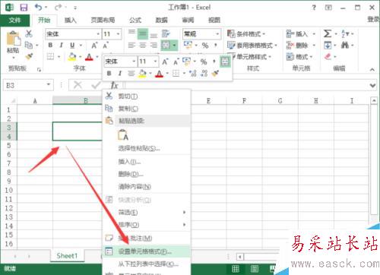Click the Save icon in quick access toolbar

(24, 8)
